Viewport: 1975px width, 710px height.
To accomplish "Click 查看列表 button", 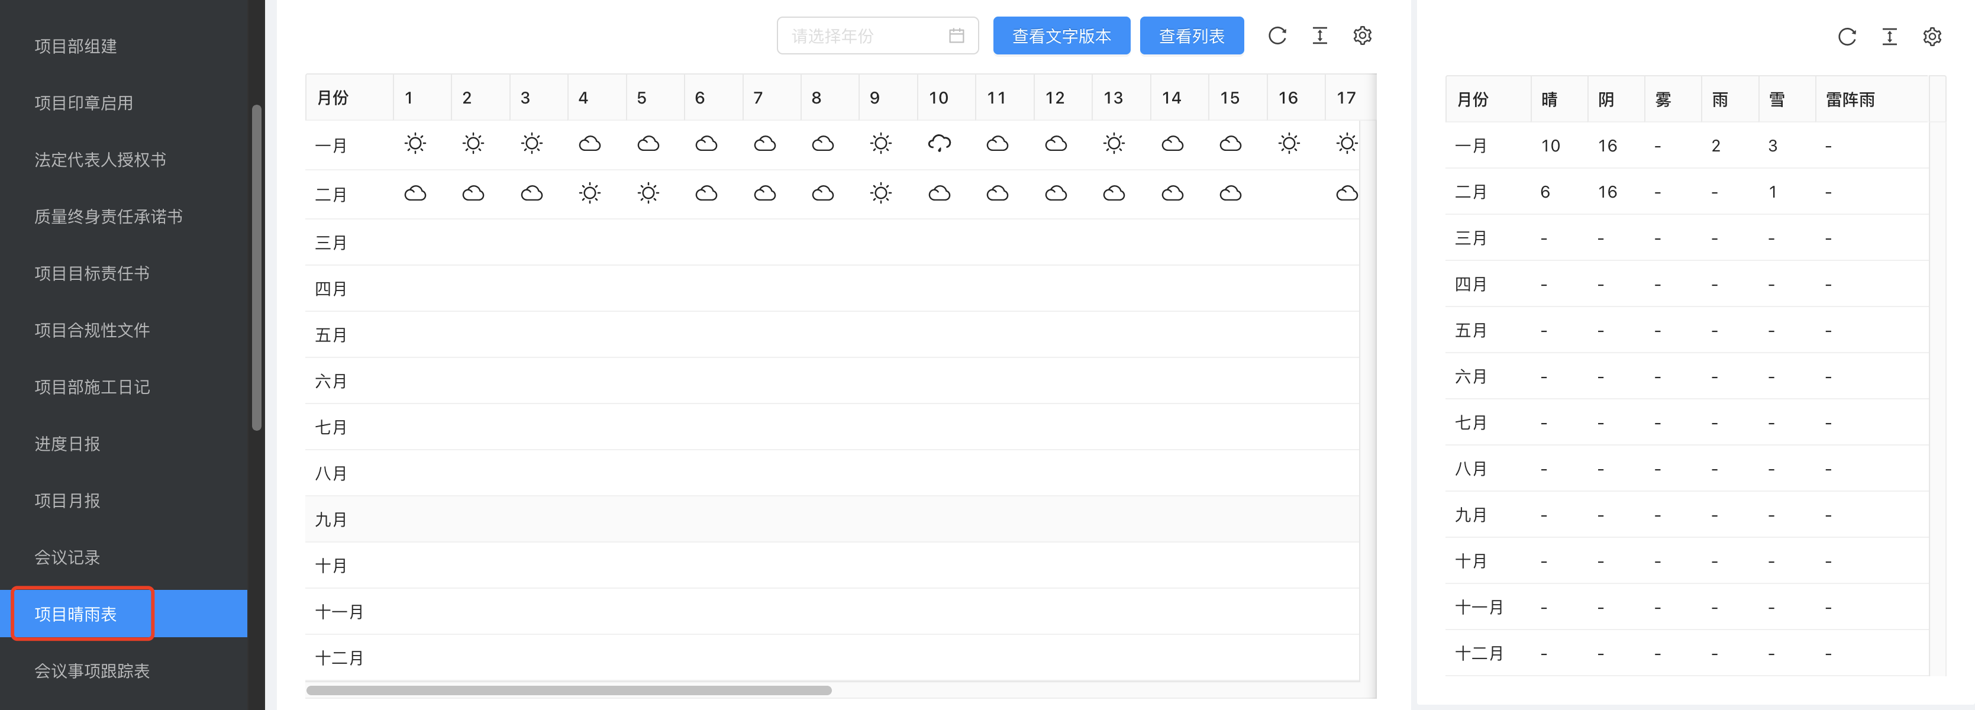I will pyautogui.click(x=1192, y=35).
